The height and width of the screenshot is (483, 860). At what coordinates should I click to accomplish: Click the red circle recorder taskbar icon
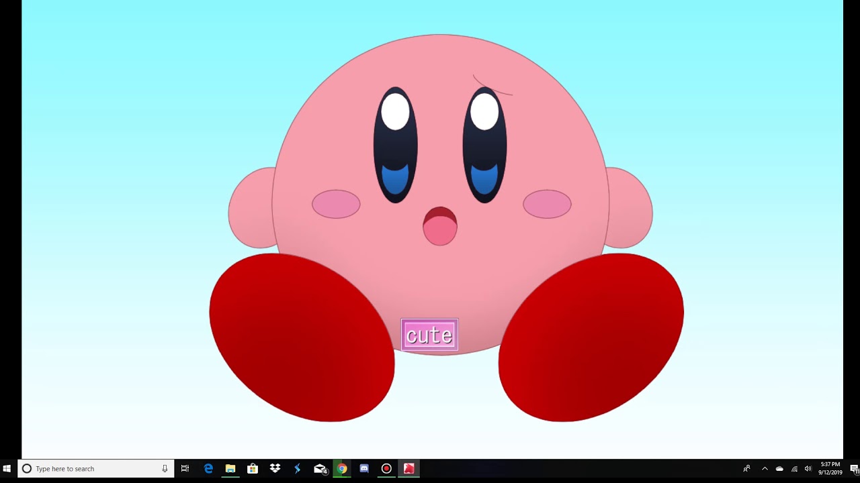tap(386, 469)
